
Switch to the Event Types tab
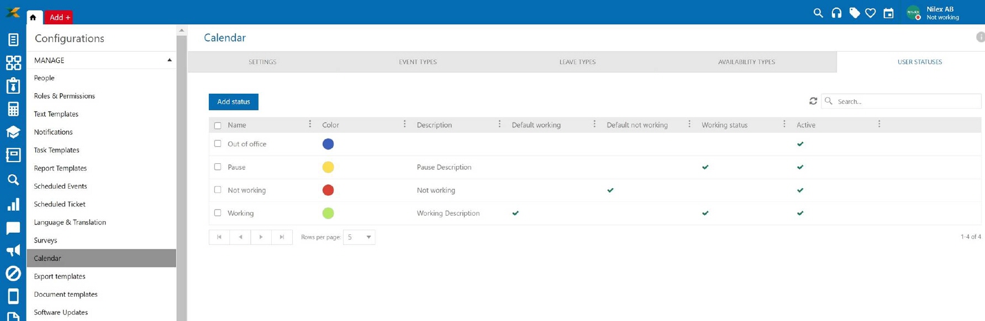(418, 62)
